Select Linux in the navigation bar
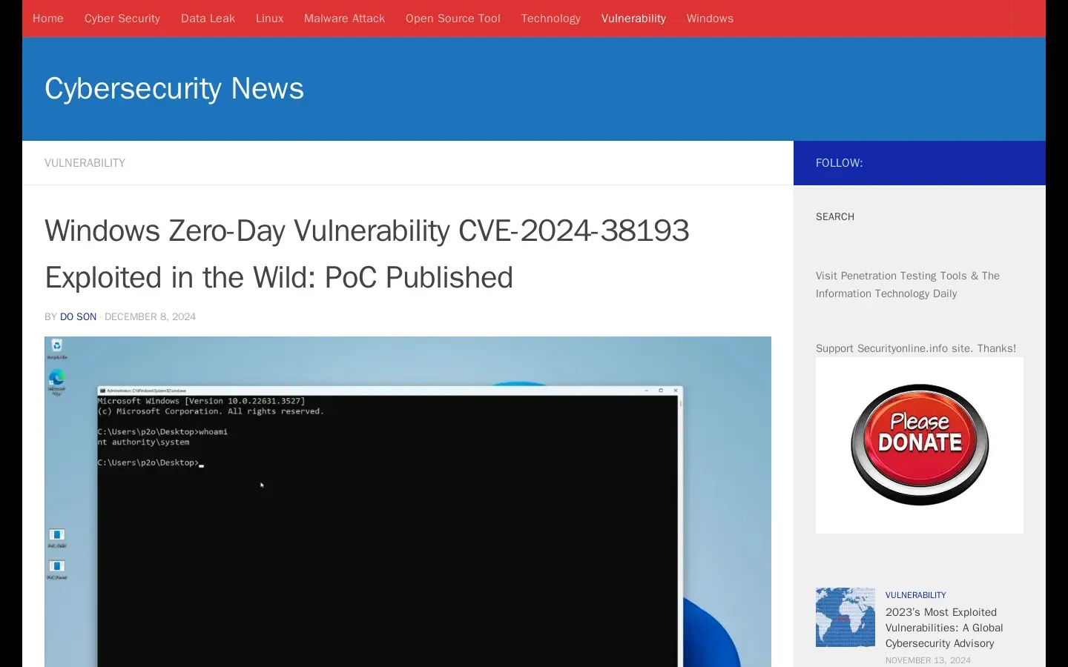This screenshot has width=1068, height=667. tap(269, 19)
